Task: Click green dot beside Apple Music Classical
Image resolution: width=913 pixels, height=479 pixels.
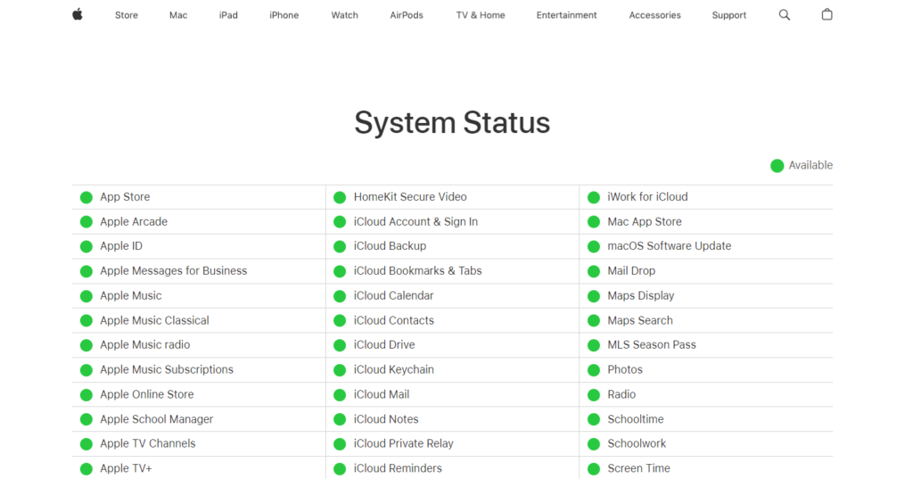Action: [86, 320]
